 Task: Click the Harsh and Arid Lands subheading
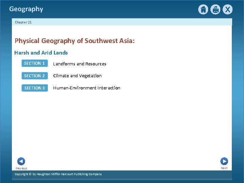(x=41, y=53)
